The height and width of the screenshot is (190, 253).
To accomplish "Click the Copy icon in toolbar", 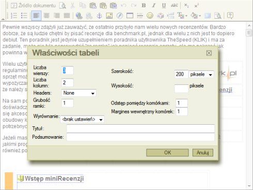I will 83,6.
